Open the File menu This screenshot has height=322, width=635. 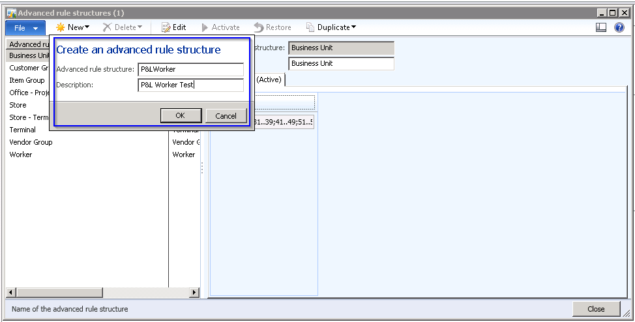[x=25, y=28]
